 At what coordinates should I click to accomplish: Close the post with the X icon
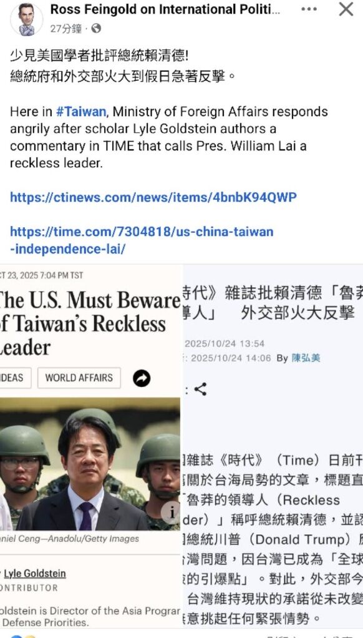[346, 9]
